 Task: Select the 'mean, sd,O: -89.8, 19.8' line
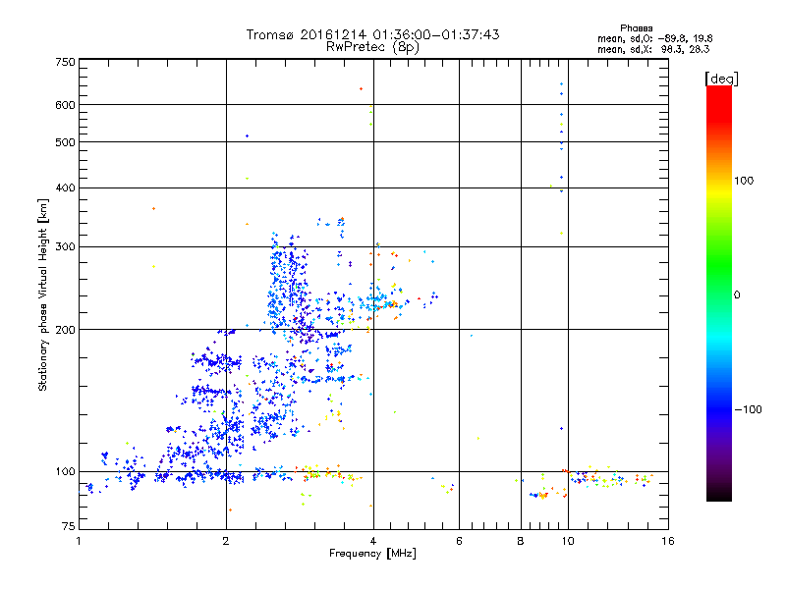click(654, 38)
